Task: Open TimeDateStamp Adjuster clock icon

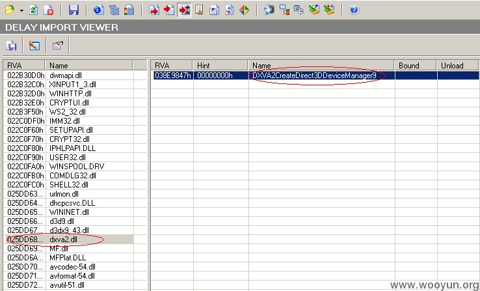Action: [299, 10]
